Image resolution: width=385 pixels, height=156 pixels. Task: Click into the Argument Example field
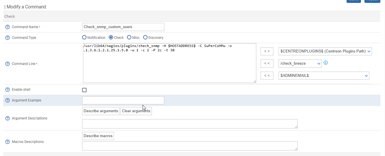(x=123, y=100)
